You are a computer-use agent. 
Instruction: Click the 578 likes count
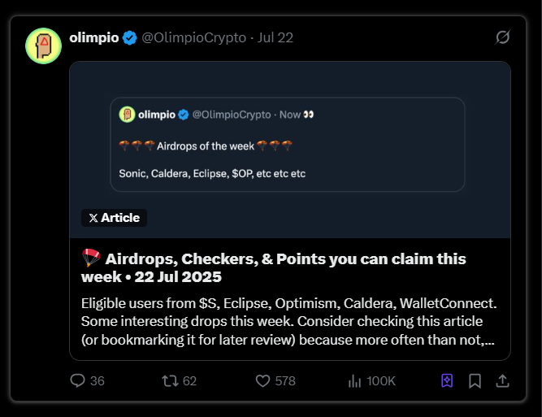tap(284, 380)
